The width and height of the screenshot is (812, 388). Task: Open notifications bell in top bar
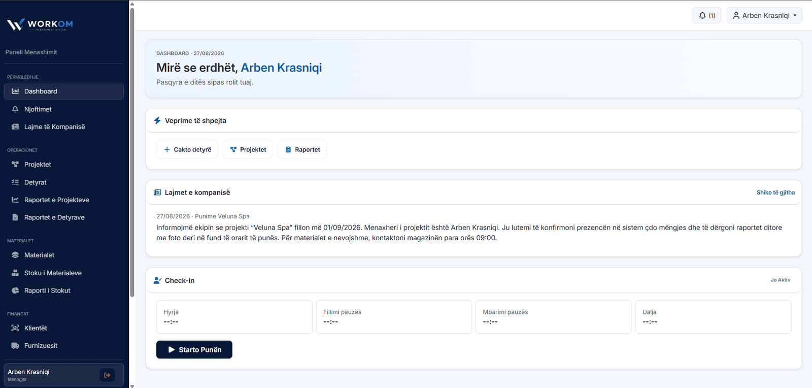tap(706, 15)
